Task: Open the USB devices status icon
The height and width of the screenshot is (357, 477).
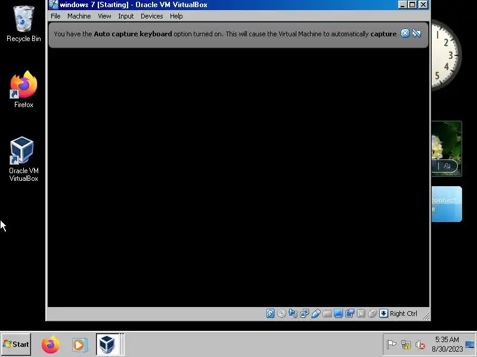Action: tap(316, 314)
